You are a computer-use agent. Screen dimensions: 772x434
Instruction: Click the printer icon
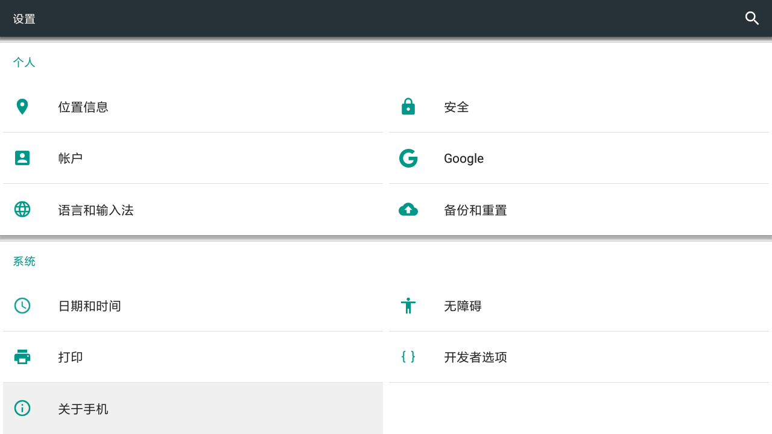pos(22,357)
